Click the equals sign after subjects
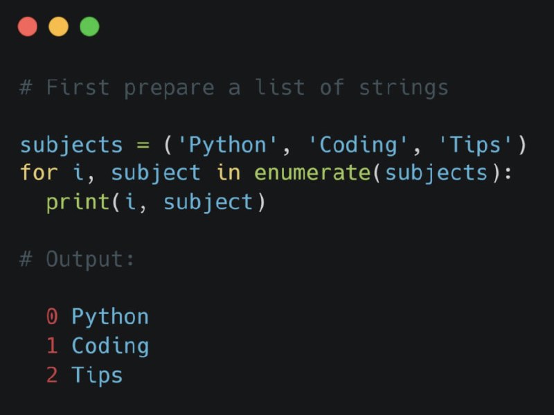This screenshot has height=415, width=554. [x=143, y=145]
